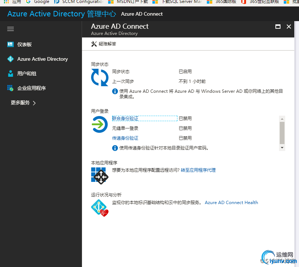The height and width of the screenshot is (267, 299).
Task: Open 下载SQL Server bookmark
Action: coord(177,2)
